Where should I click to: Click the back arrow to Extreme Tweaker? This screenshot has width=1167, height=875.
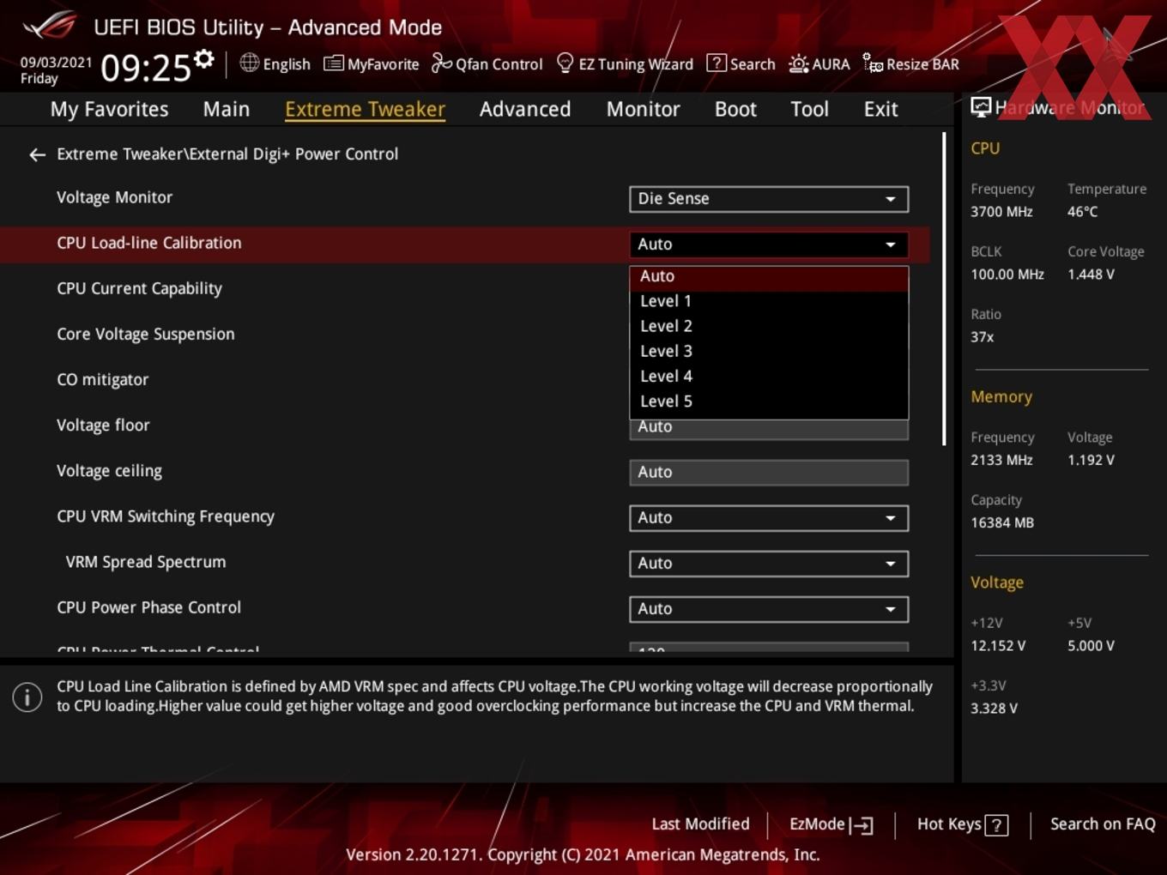[37, 154]
